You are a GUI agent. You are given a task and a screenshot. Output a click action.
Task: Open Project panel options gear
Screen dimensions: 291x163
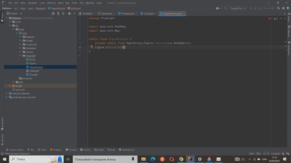pos(69,14)
